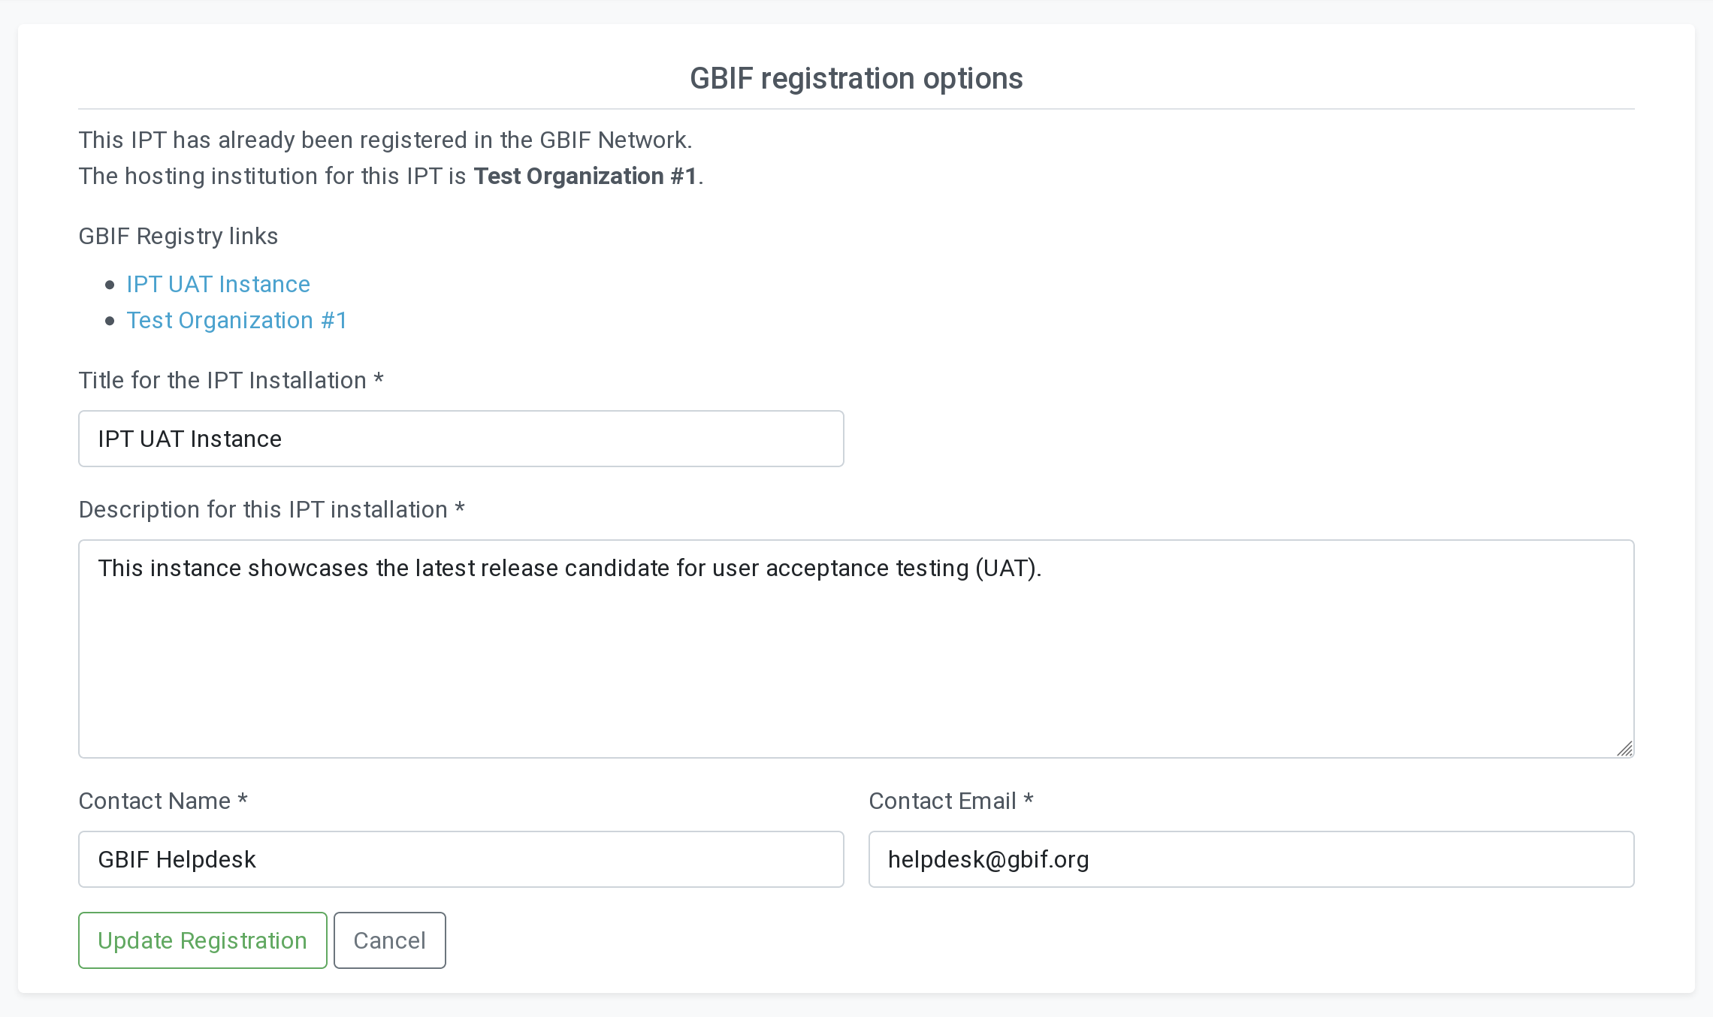Click the bullet beside IPT UAT Instance link
This screenshot has height=1017, width=1713.
[110, 285]
